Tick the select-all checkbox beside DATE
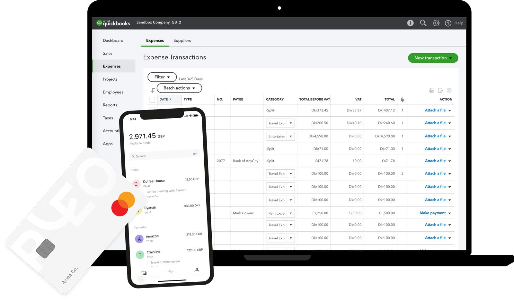Image resolution: width=514 pixels, height=301 pixels. pyautogui.click(x=152, y=100)
